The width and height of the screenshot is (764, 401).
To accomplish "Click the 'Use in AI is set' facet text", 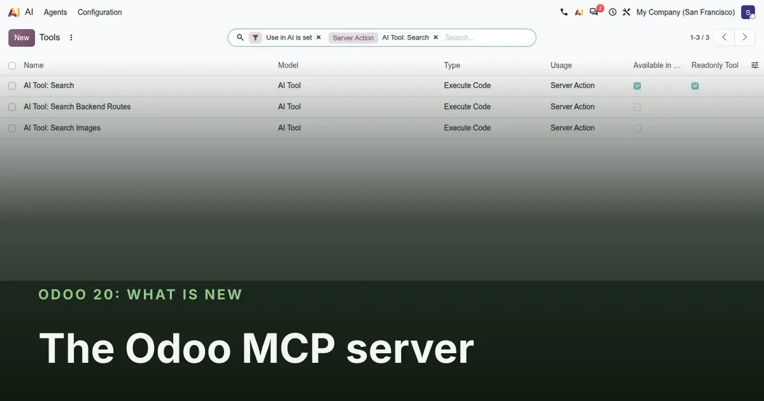I will [x=289, y=38].
